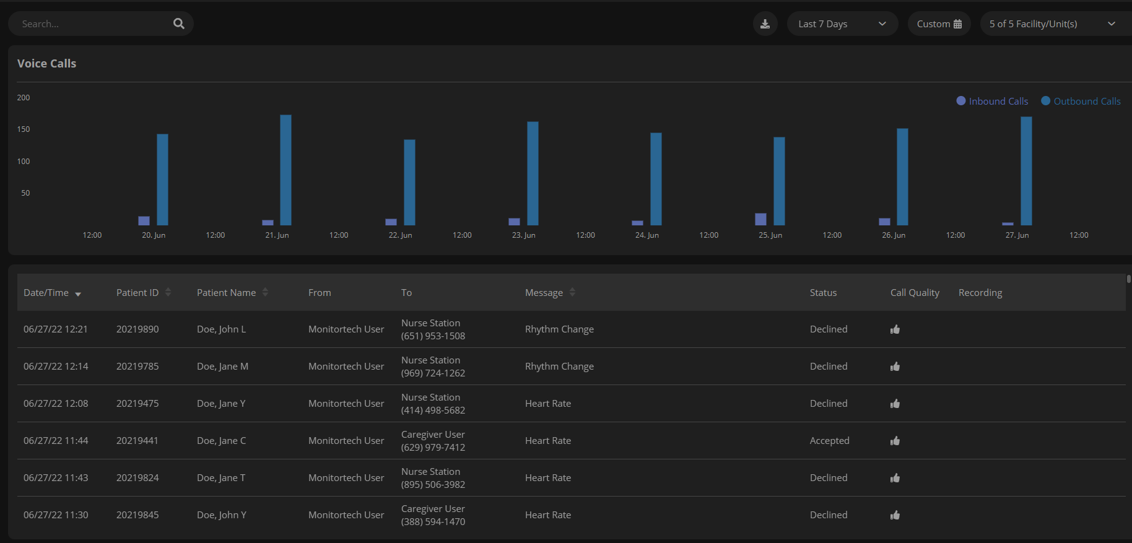Select patient ID 20219441
Image resolution: width=1132 pixels, height=543 pixels.
[x=137, y=440]
